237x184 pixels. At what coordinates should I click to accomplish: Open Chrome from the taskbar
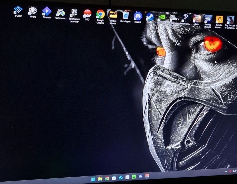click(107, 178)
